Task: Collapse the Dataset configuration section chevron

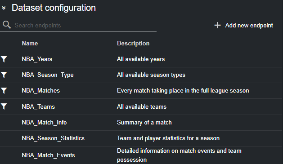Action: [4, 8]
